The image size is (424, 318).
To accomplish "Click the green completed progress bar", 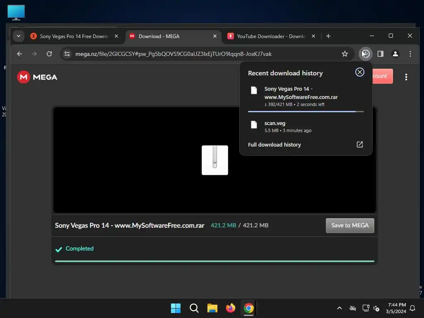I will pos(214,261).
